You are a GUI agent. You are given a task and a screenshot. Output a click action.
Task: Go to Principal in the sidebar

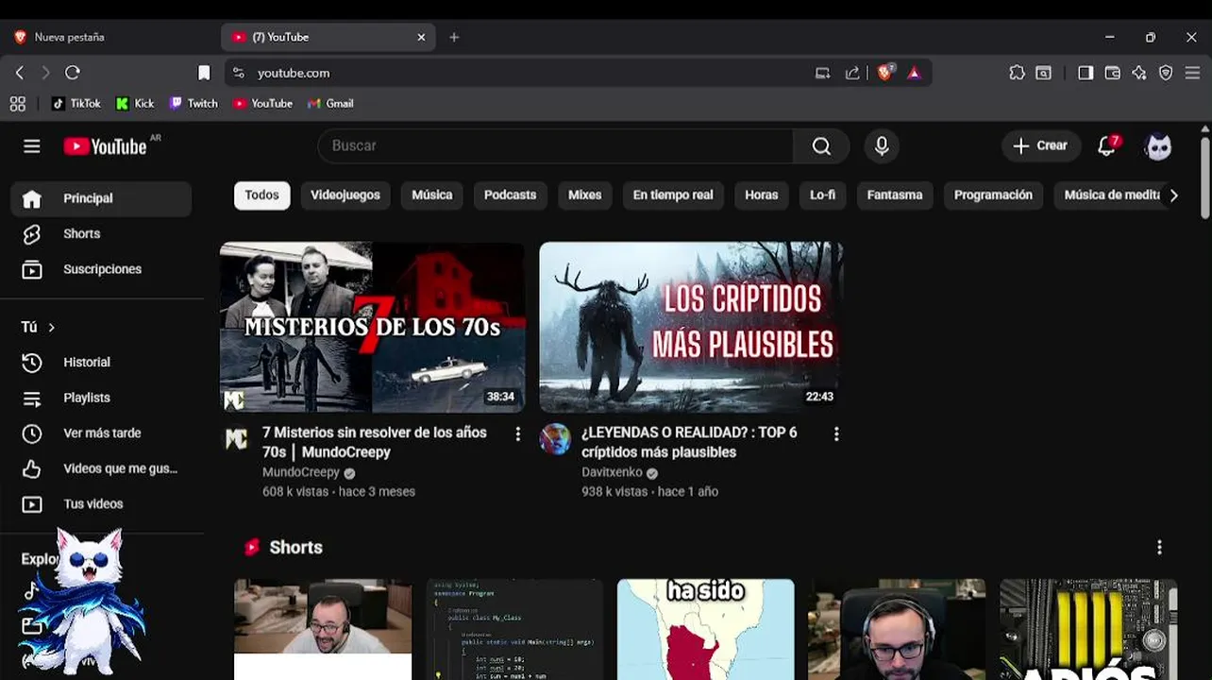101,198
